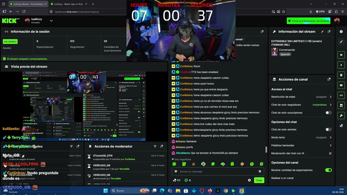The height and width of the screenshot is (195, 347).
Task: Reload the page with browser refresh button
Action: (24, 12)
